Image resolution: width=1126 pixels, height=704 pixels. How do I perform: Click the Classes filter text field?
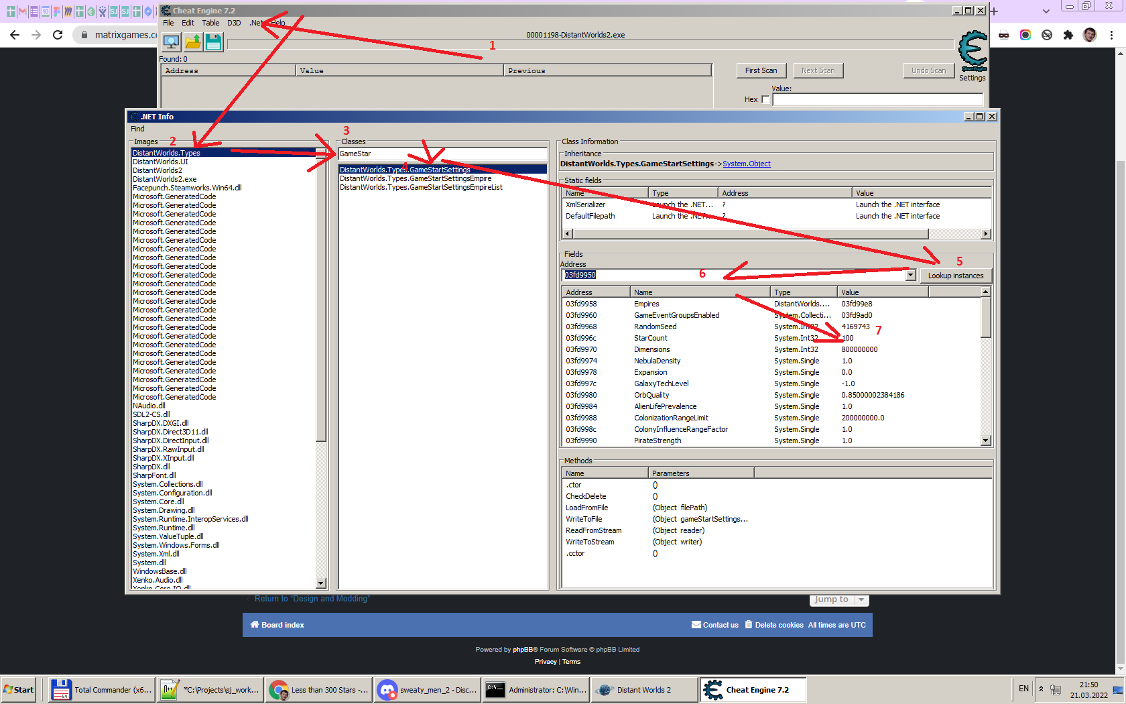pos(442,154)
